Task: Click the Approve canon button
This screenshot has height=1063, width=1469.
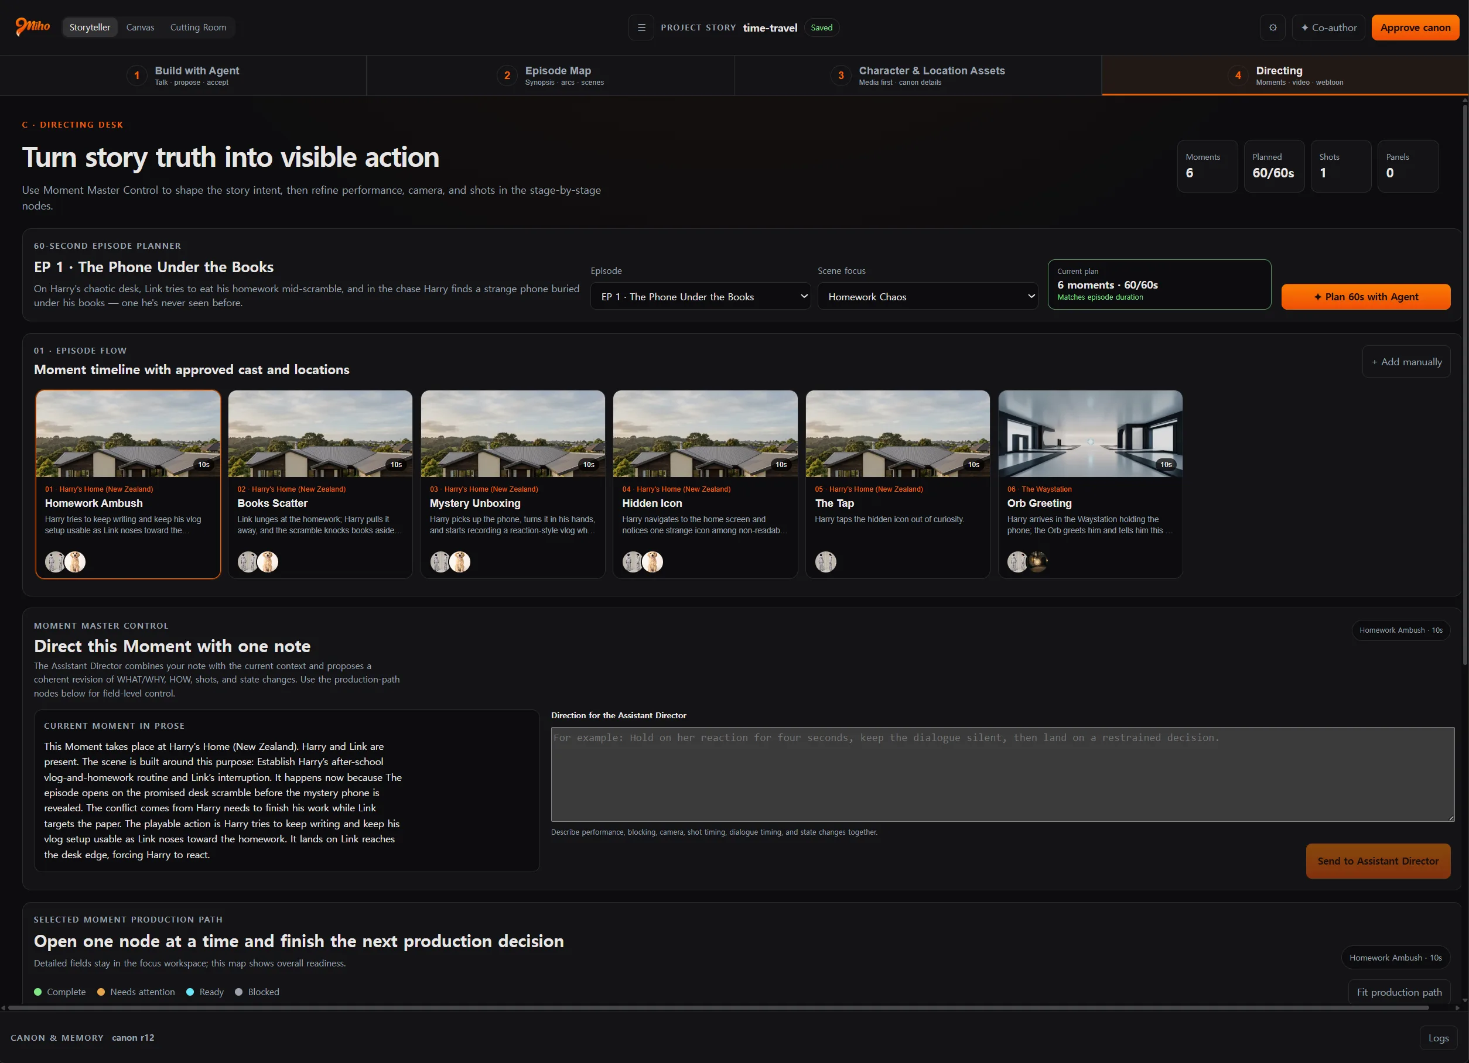Action: tap(1415, 27)
